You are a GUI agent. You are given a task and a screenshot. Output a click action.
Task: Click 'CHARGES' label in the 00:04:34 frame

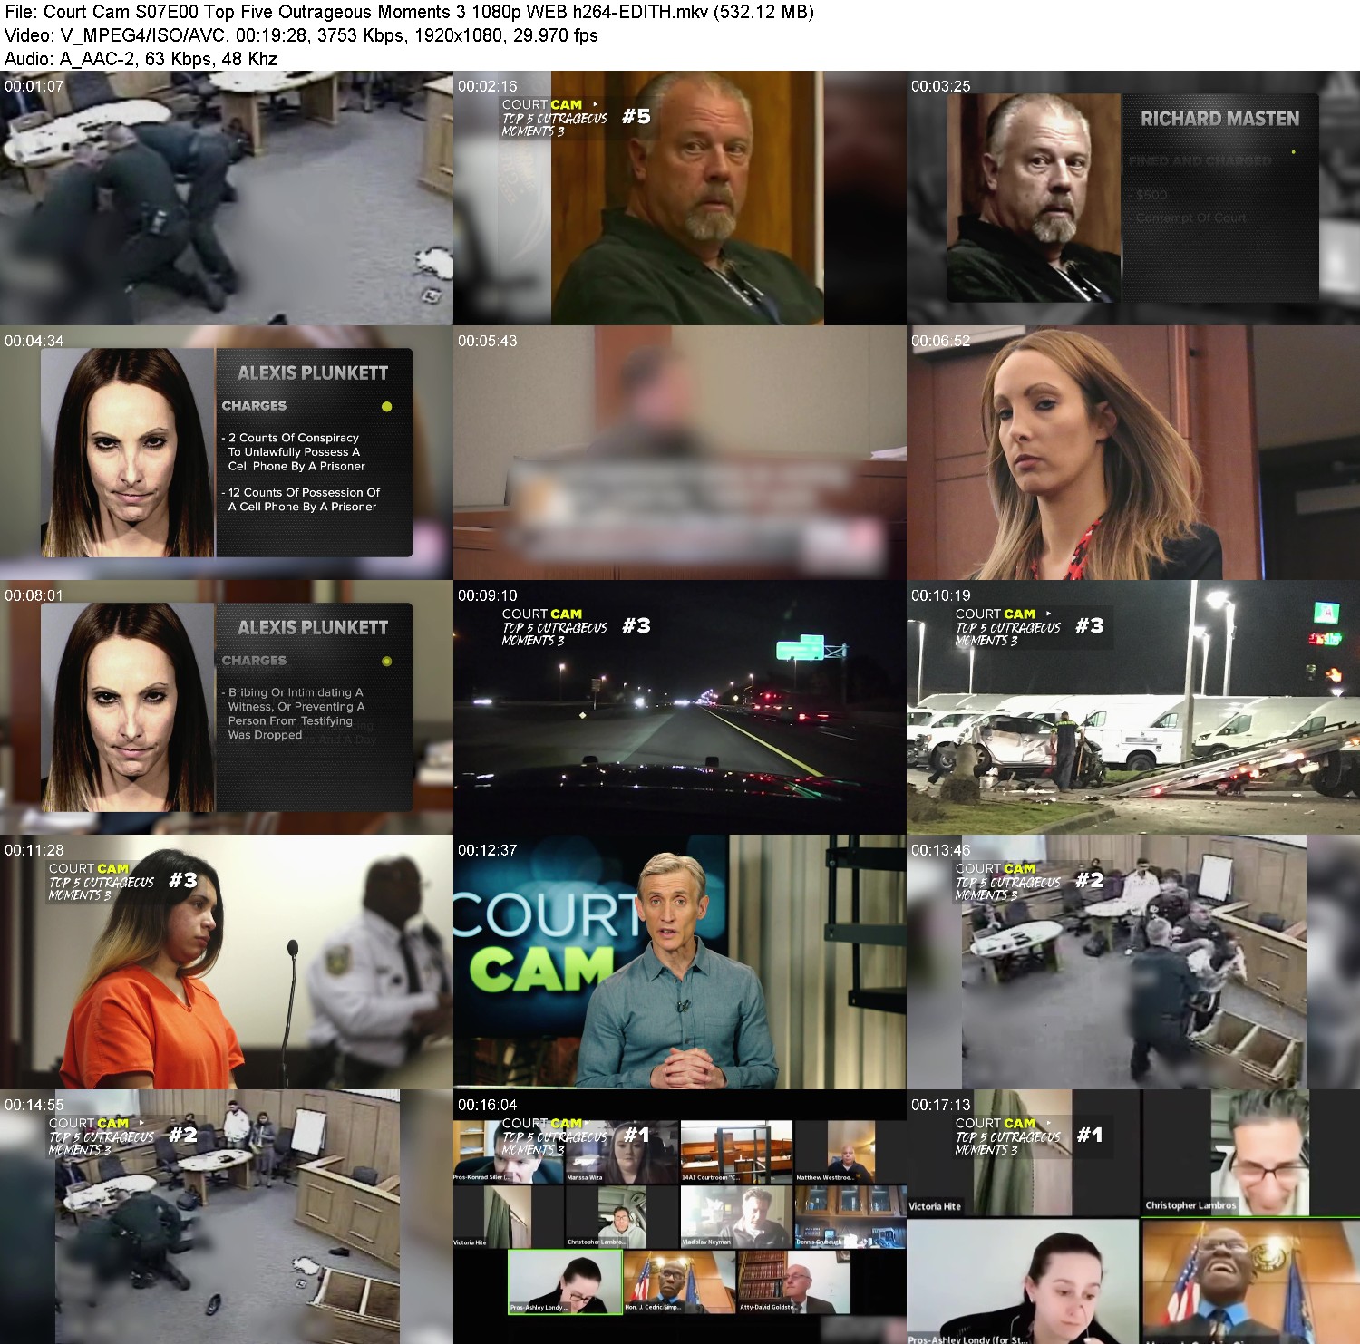coord(254,406)
